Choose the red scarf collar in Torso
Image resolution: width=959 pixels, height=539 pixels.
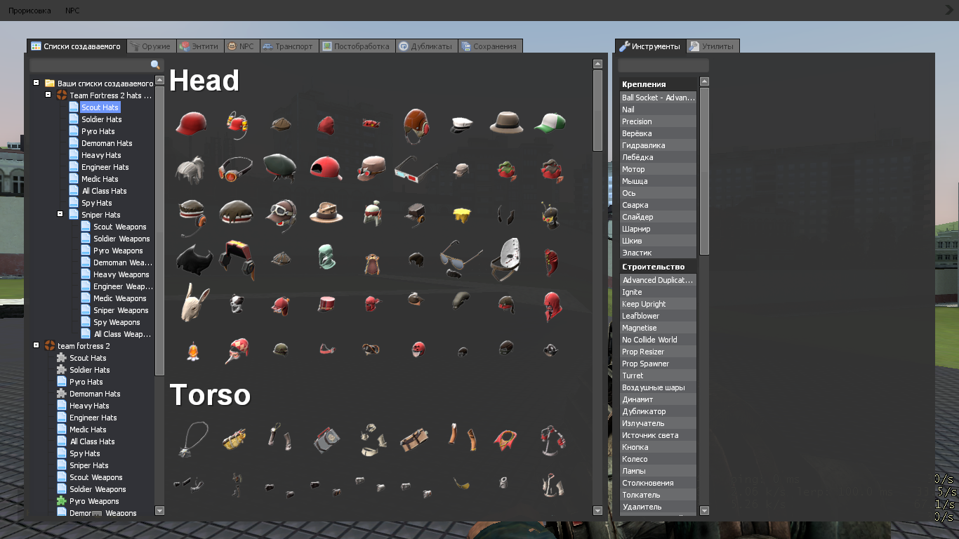[505, 440]
